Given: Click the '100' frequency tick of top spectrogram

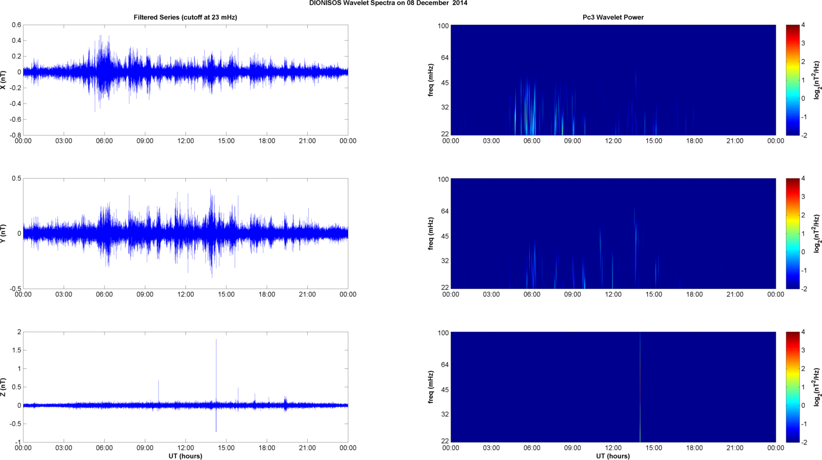Looking at the screenshot, I should pyautogui.click(x=443, y=26).
